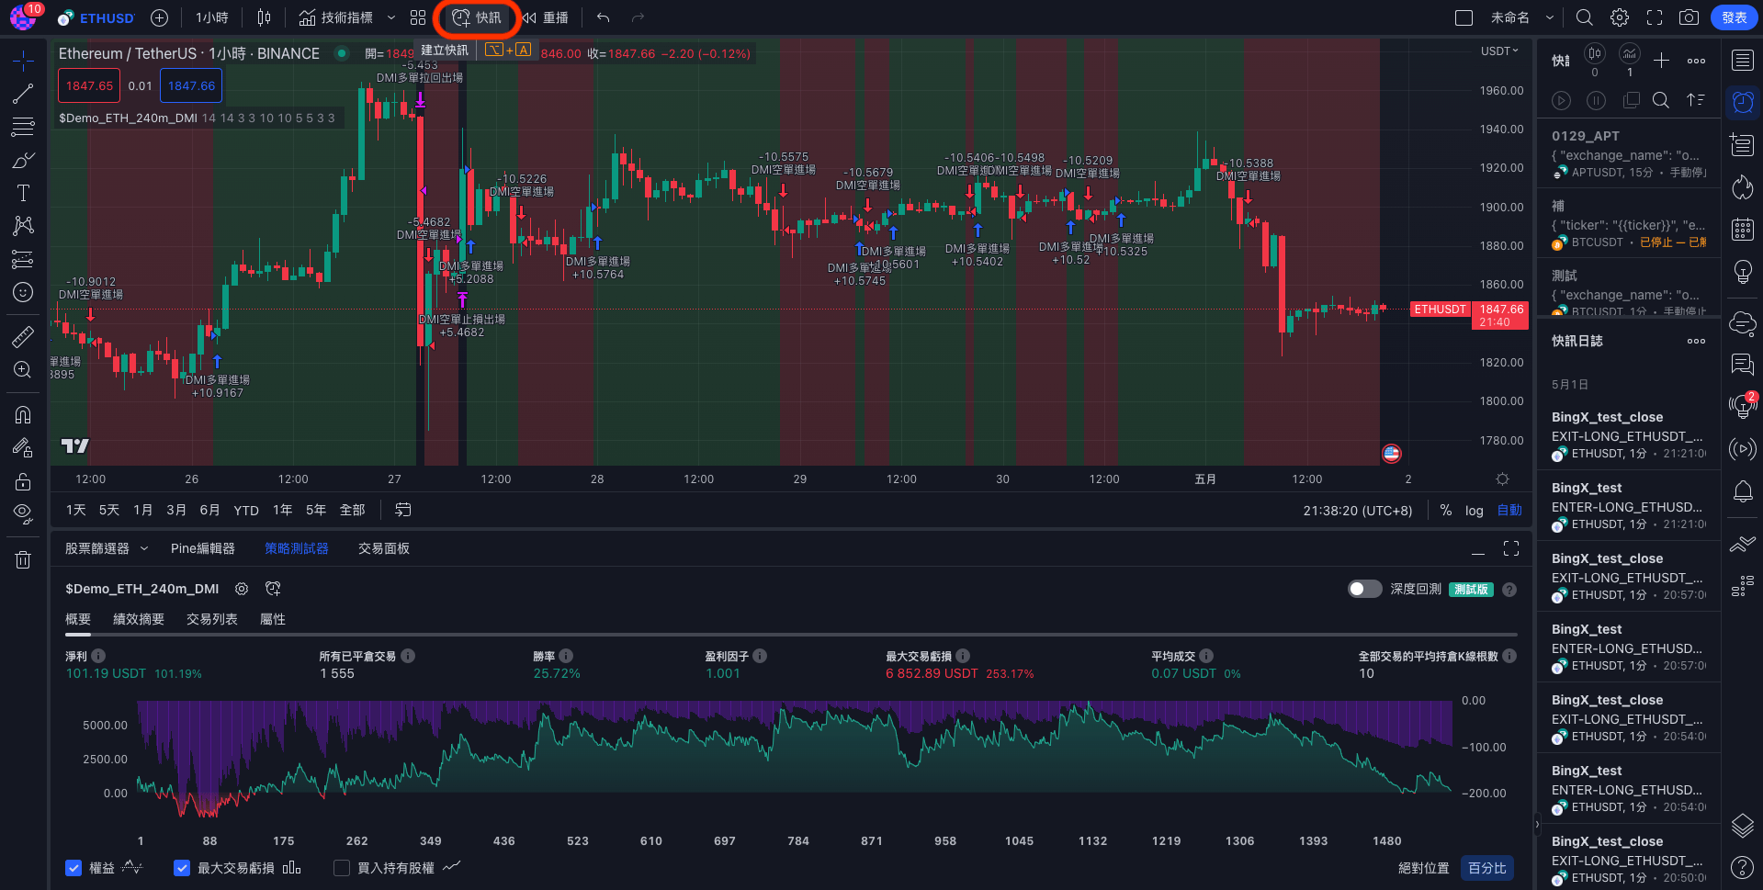Image resolution: width=1763 pixels, height=890 pixels.
Task: Open the Pine Editor tab
Action: [x=203, y=548]
